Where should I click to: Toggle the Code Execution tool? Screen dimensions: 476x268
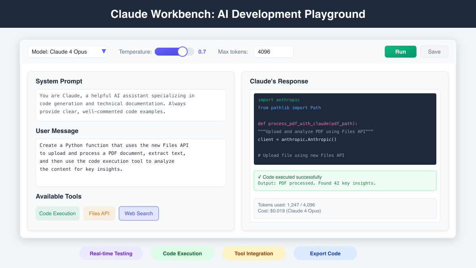click(57, 213)
